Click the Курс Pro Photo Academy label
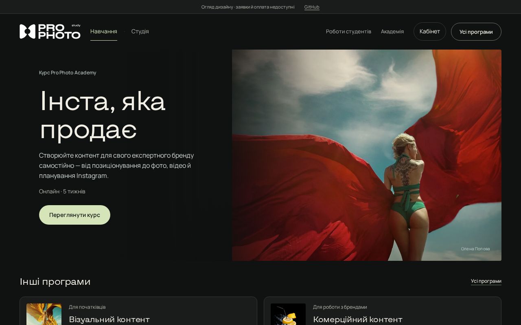Viewport: 521px width, 325px height. 68,73
